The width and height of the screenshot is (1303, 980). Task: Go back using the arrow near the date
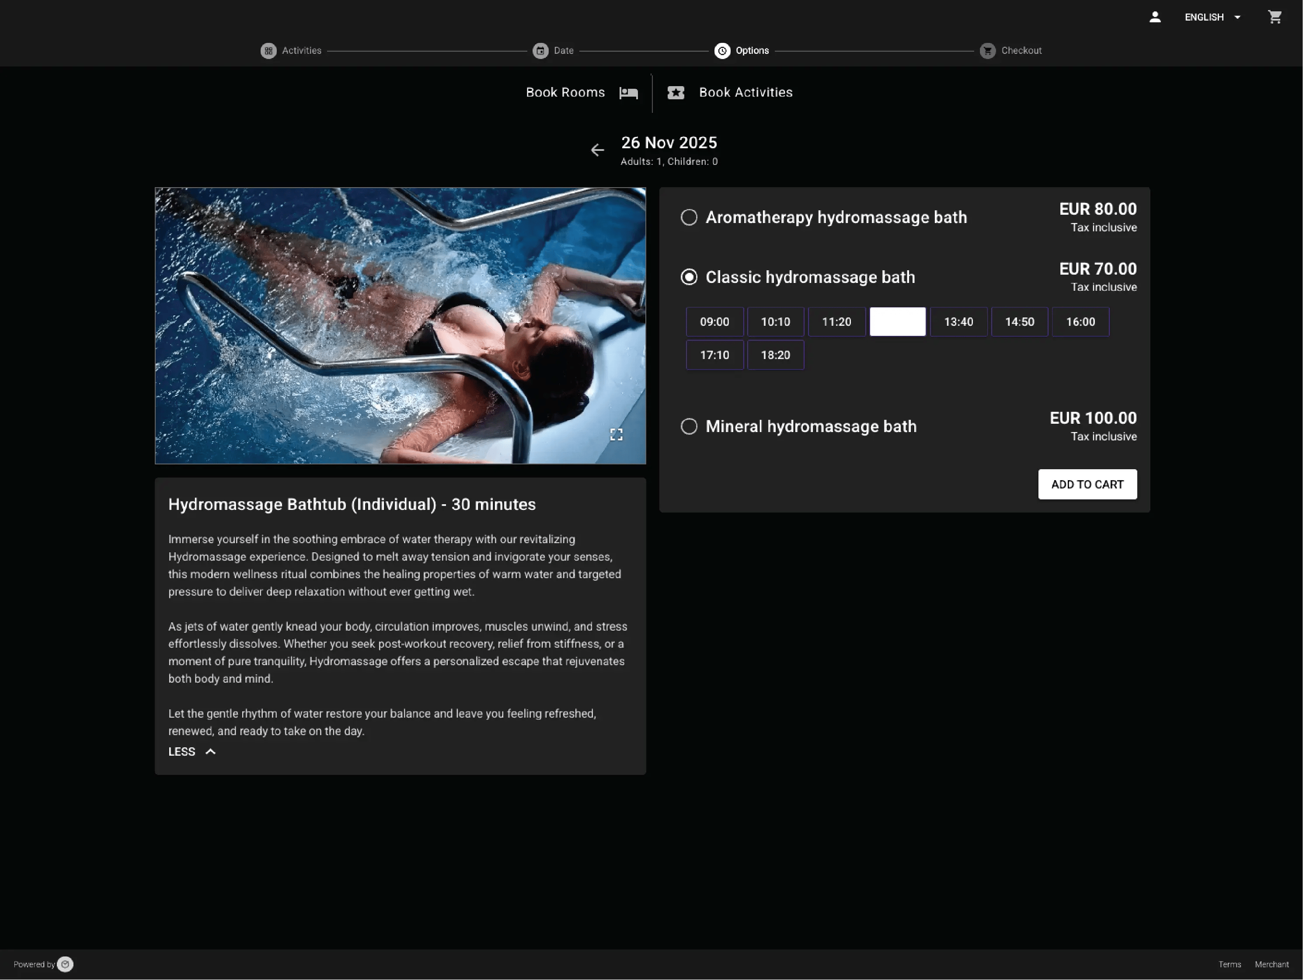(x=597, y=150)
